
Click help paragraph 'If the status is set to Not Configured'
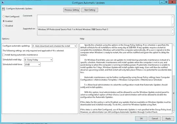tap(126, 111)
